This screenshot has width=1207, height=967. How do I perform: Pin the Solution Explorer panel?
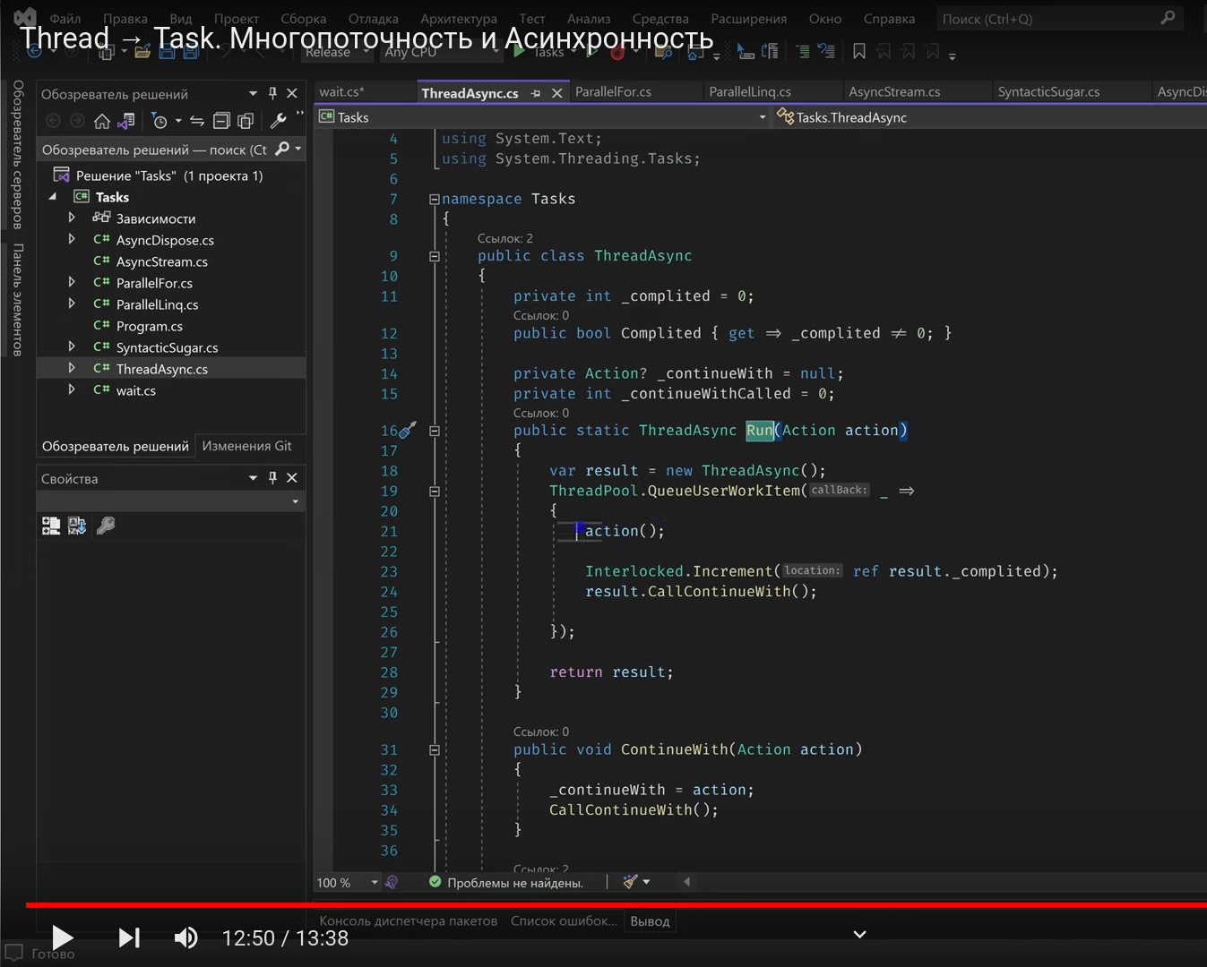pos(272,93)
